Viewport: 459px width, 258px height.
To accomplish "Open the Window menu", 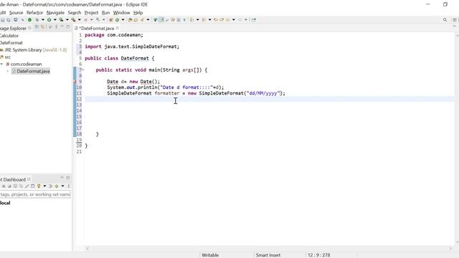I will (x=121, y=13).
